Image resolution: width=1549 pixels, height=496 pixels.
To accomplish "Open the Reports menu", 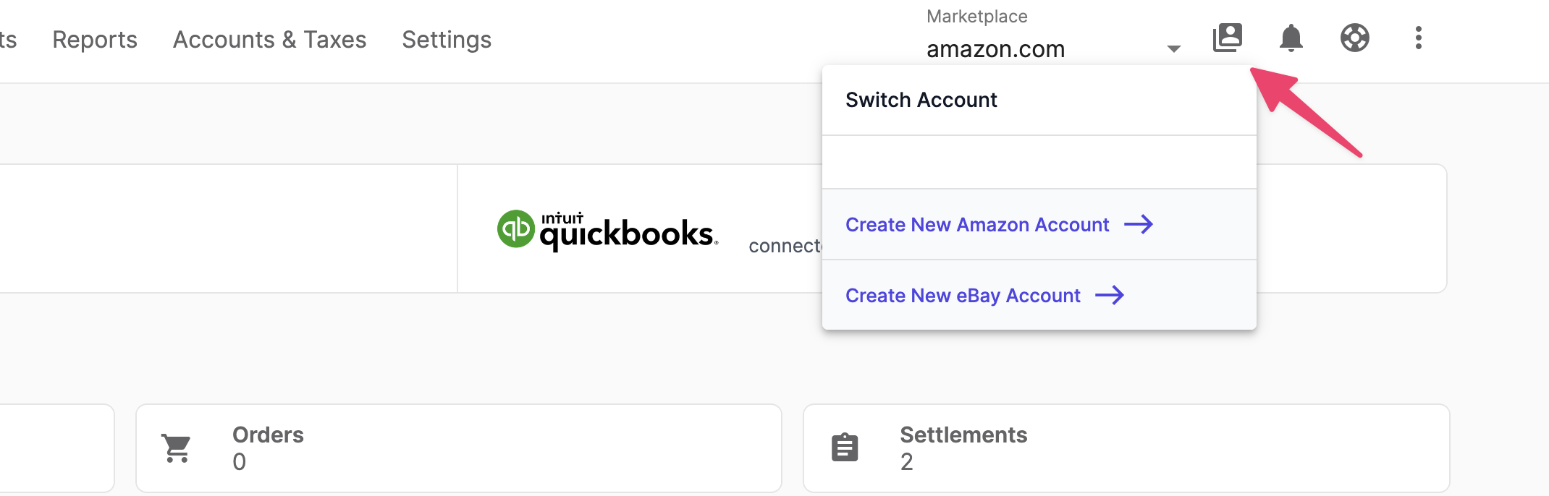I will [95, 40].
